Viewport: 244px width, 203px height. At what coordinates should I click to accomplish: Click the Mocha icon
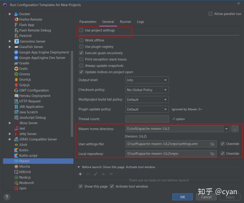[x=16, y=166]
